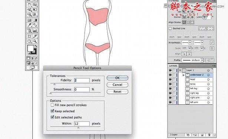
Task: Expand the underwear sublayer
Action: 184,75
